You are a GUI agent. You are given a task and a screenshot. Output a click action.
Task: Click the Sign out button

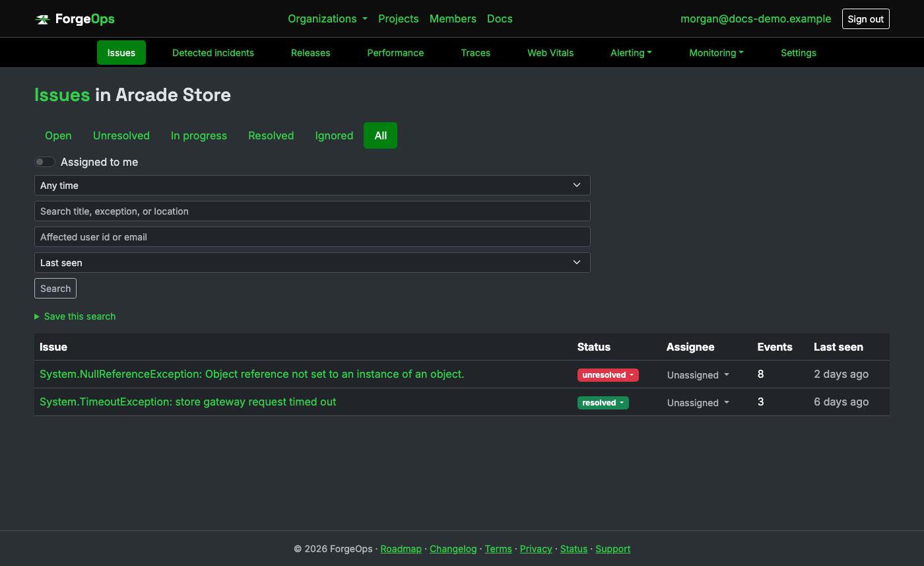tap(865, 19)
